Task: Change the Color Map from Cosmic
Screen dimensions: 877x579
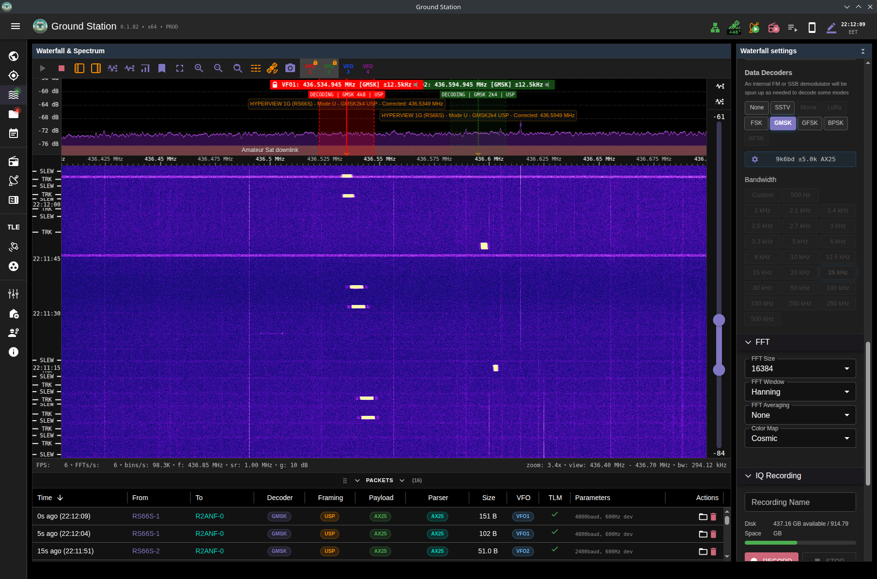Action: 799,438
